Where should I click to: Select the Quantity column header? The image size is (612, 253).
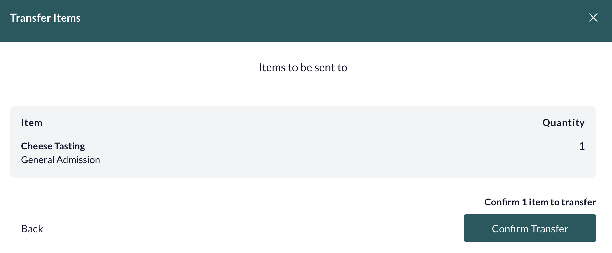pyautogui.click(x=563, y=123)
